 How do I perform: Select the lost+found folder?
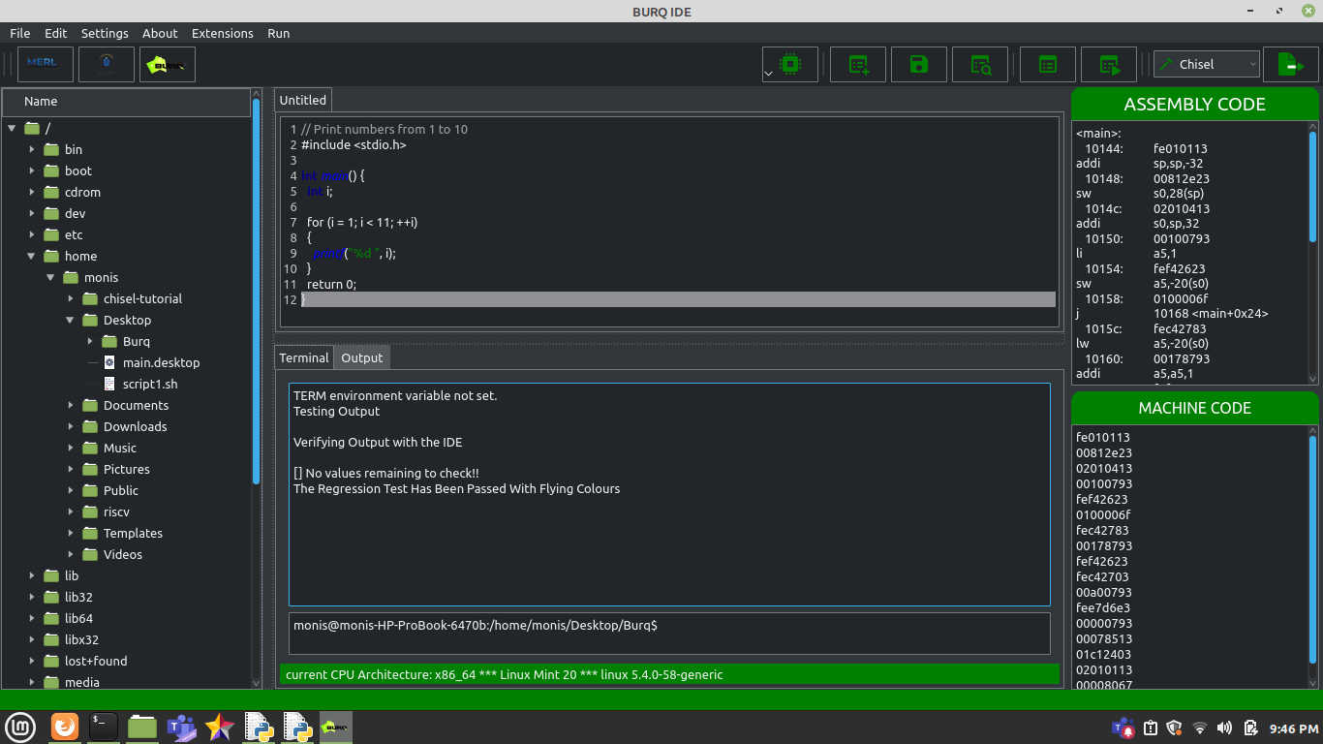click(x=96, y=661)
